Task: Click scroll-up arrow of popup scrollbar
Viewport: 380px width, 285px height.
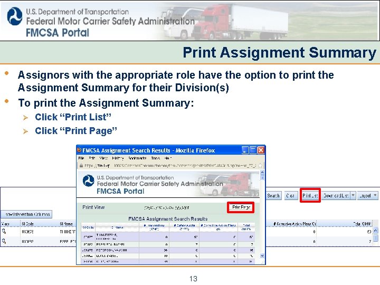Action: click(x=262, y=172)
